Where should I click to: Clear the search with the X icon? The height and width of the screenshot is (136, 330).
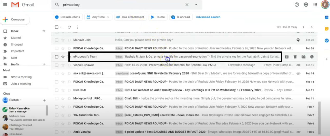pyautogui.click(x=187, y=5)
